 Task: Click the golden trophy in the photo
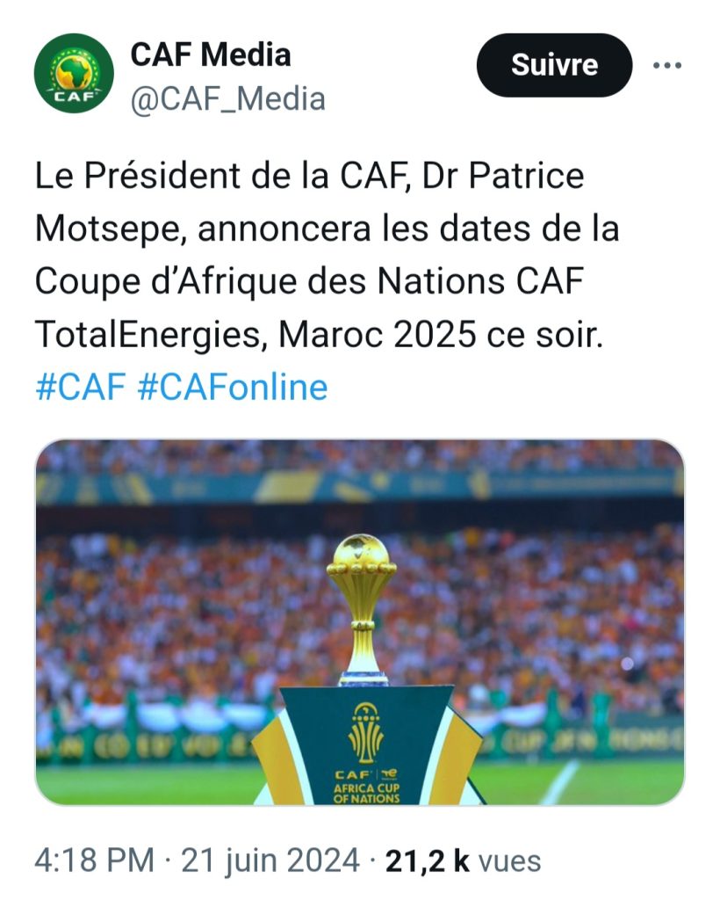[x=362, y=608]
